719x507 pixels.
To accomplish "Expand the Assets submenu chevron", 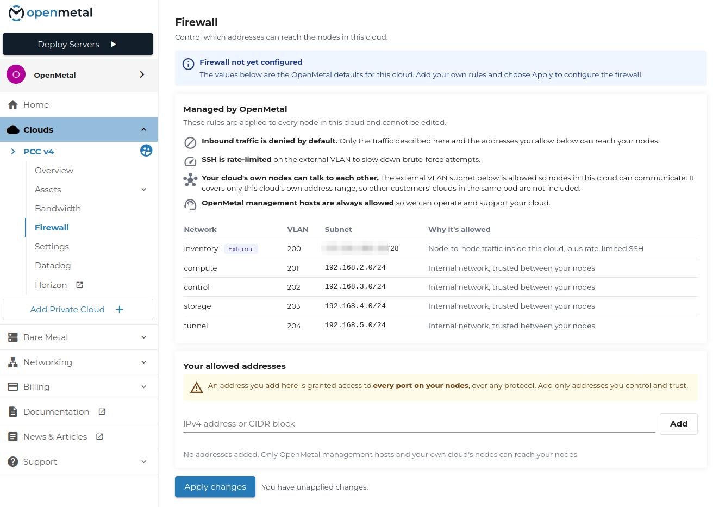I will tap(144, 190).
